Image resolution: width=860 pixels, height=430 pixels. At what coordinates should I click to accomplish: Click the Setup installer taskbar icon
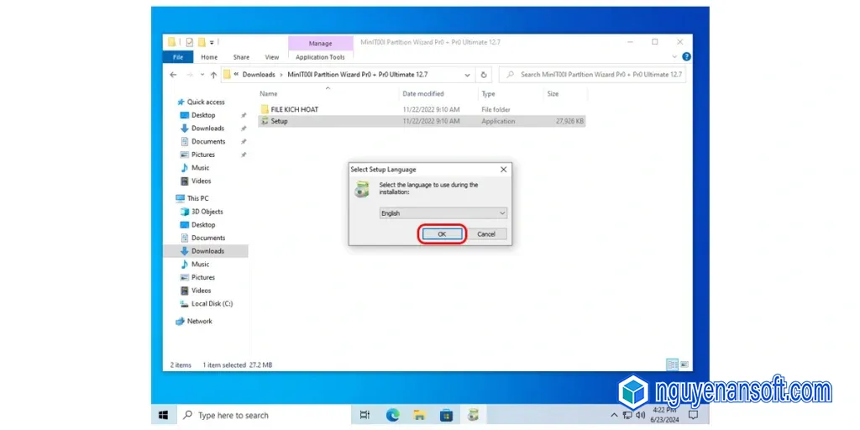click(474, 415)
